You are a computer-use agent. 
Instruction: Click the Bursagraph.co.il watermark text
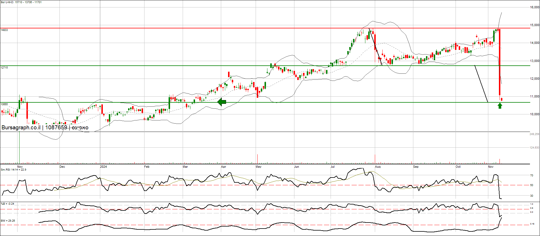(x=45, y=128)
